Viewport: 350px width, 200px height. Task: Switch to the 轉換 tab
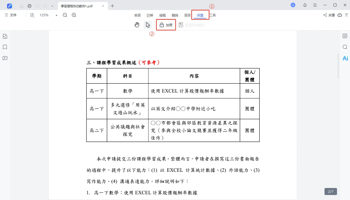(175, 15)
